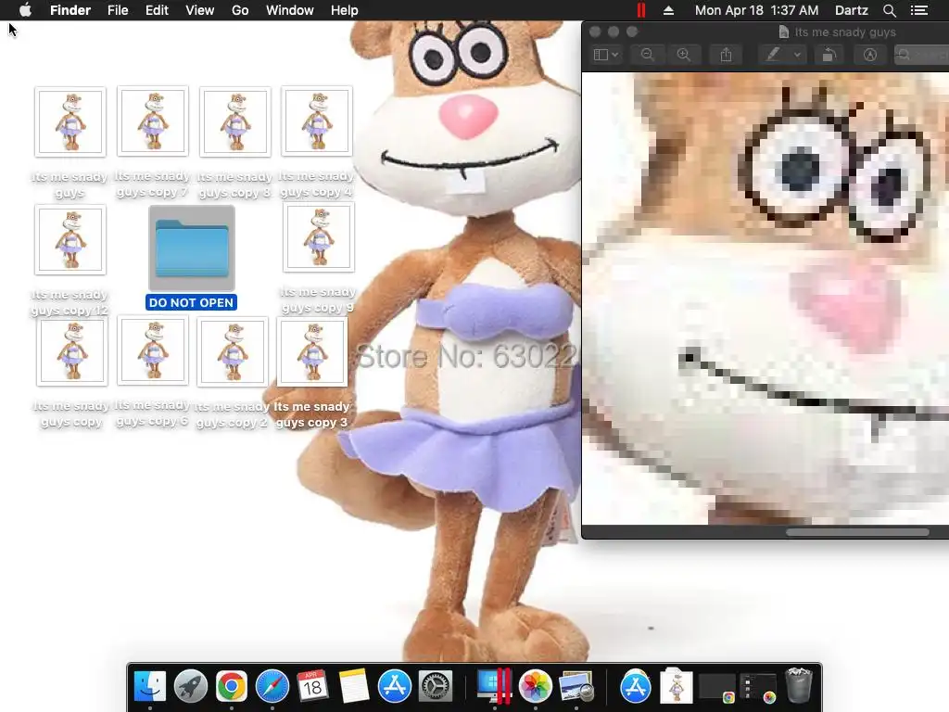Open Parallels Desktop from the Dock

pyautogui.click(x=495, y=687)
